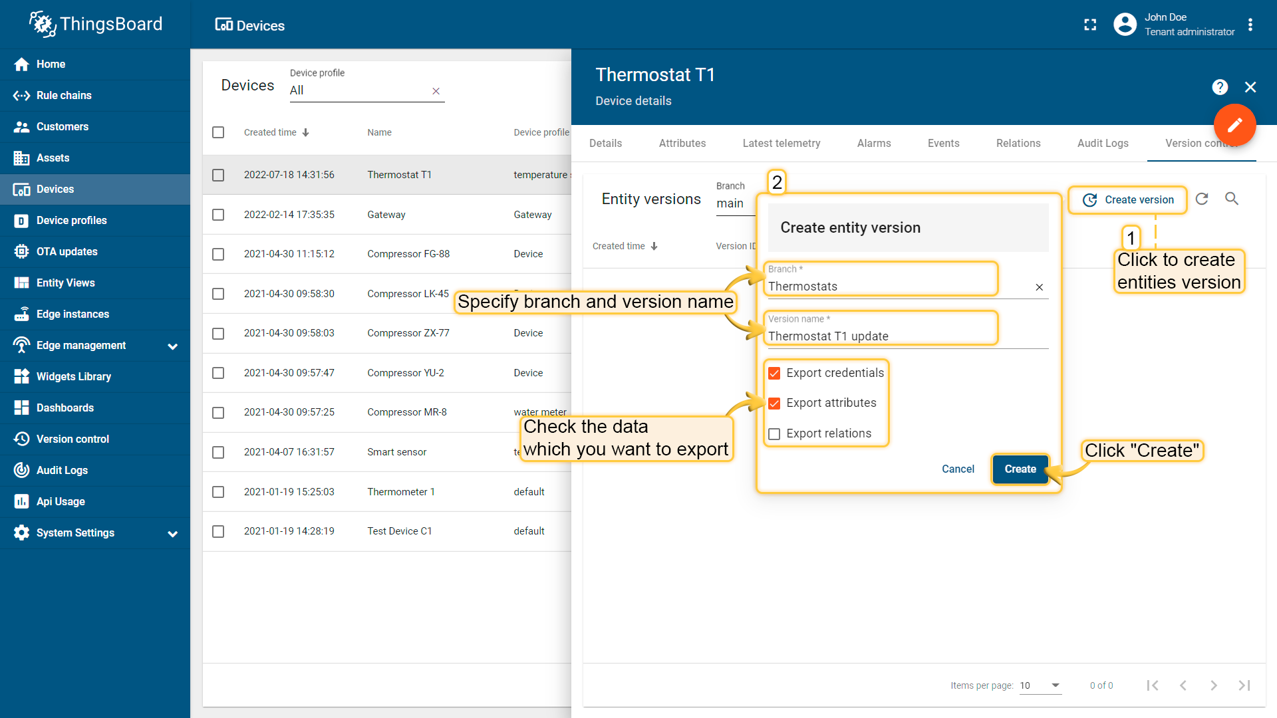Open the user account avatar
The width and height of the screenshot is (1277, 718).
1125,25
